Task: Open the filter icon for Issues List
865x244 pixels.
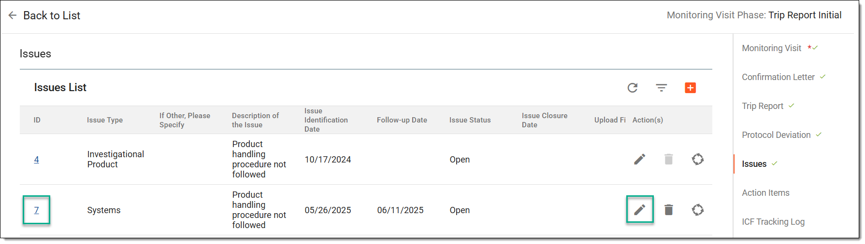Action: (x=662, y=88)
